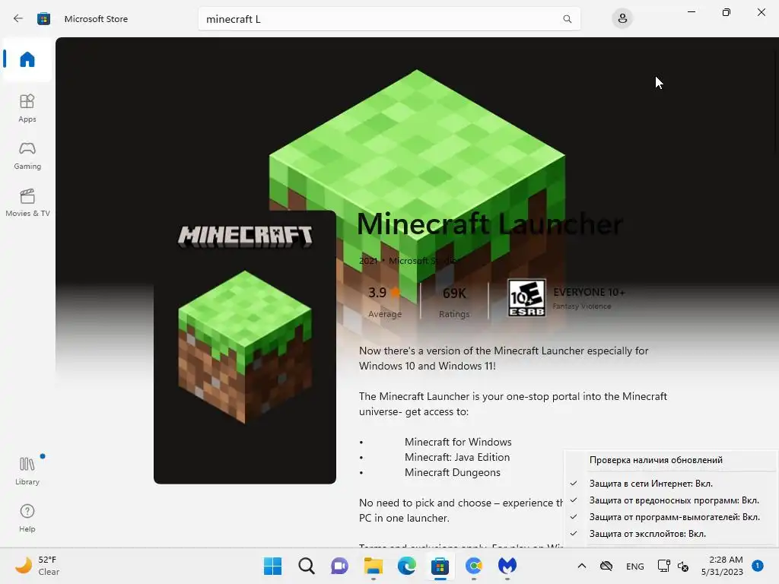This screenshot has height=584, width=779.
Task: Click the Minecraft: Java Edition bullet text
Action: (x=457, y=457)
